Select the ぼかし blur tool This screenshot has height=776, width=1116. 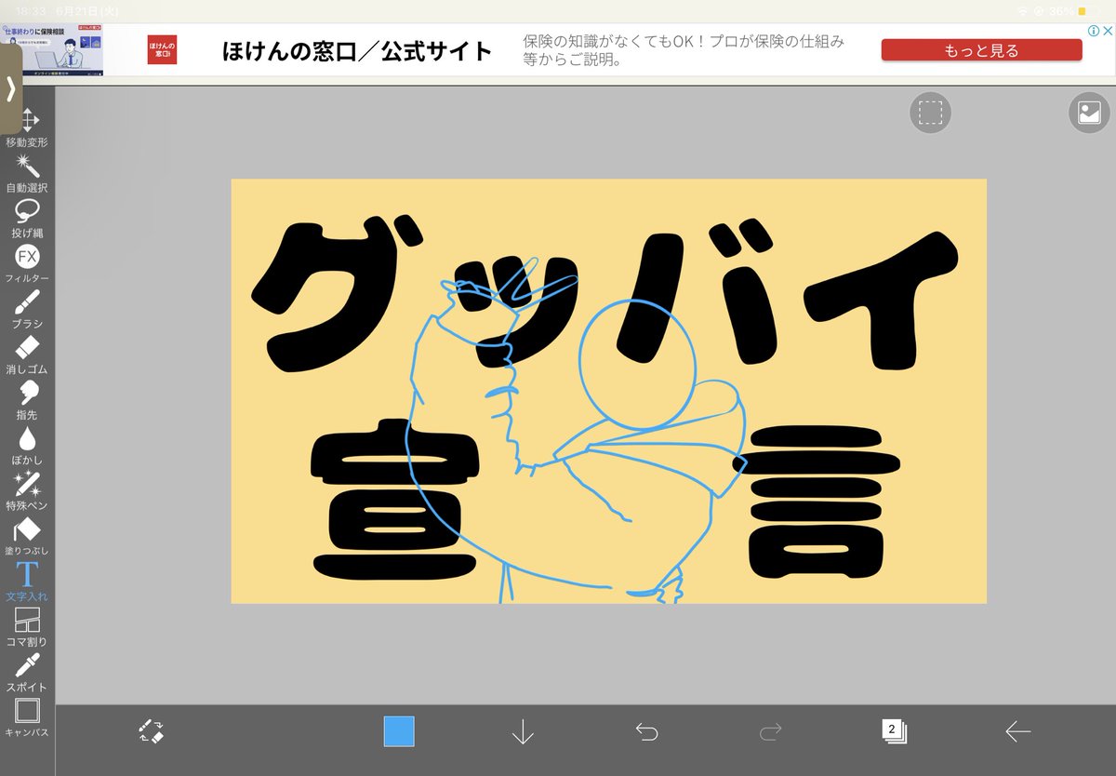(27, 446)
